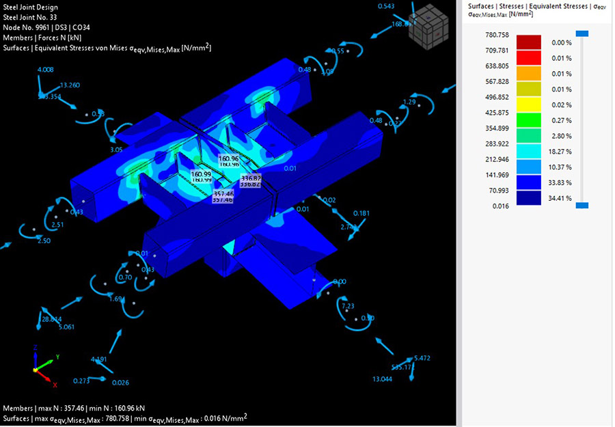Screen dimensions: 615x427
Task: Click the 160.96 force label on the joint
Action: (x=229, y=159)
